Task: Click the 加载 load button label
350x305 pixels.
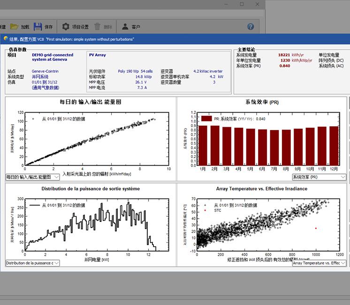Action: 25,27
